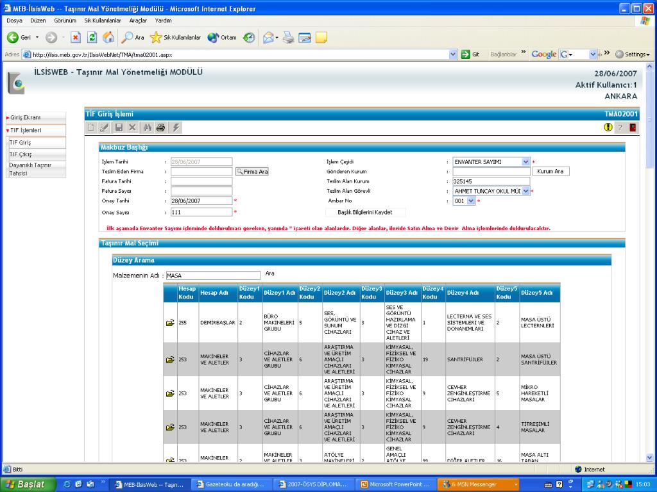
Task: Open folder icon for MASA ÜSTÜ LECTERNLERİ row
Action: [x=170, y=323]
